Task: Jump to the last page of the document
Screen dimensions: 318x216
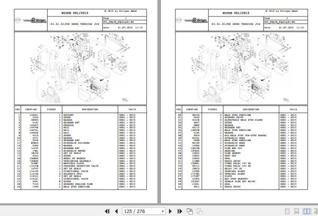Action: [x=180, y=211]
